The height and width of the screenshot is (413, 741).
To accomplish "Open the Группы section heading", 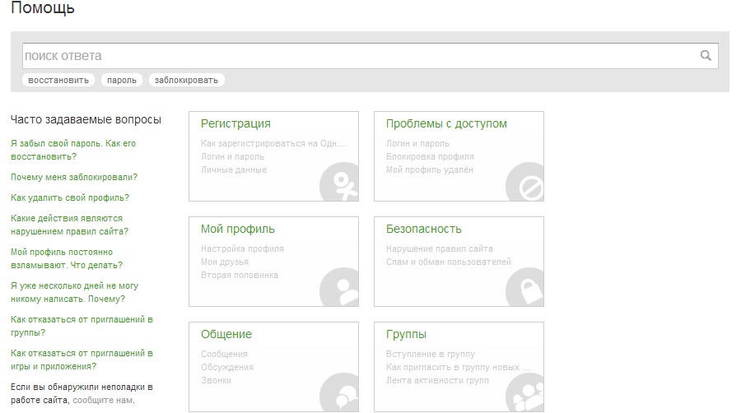I will (x=407, y=334).
